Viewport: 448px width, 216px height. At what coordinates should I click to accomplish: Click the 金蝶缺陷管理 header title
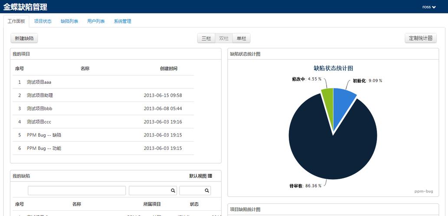click(26, 7)
